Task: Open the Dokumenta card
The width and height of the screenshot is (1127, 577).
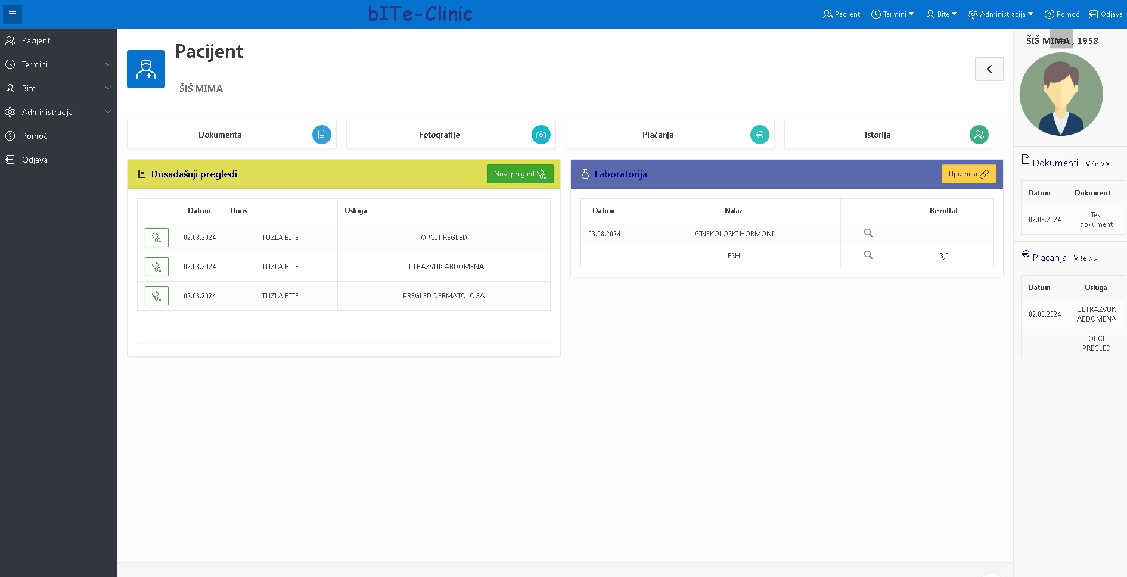Action: (232, 135)
